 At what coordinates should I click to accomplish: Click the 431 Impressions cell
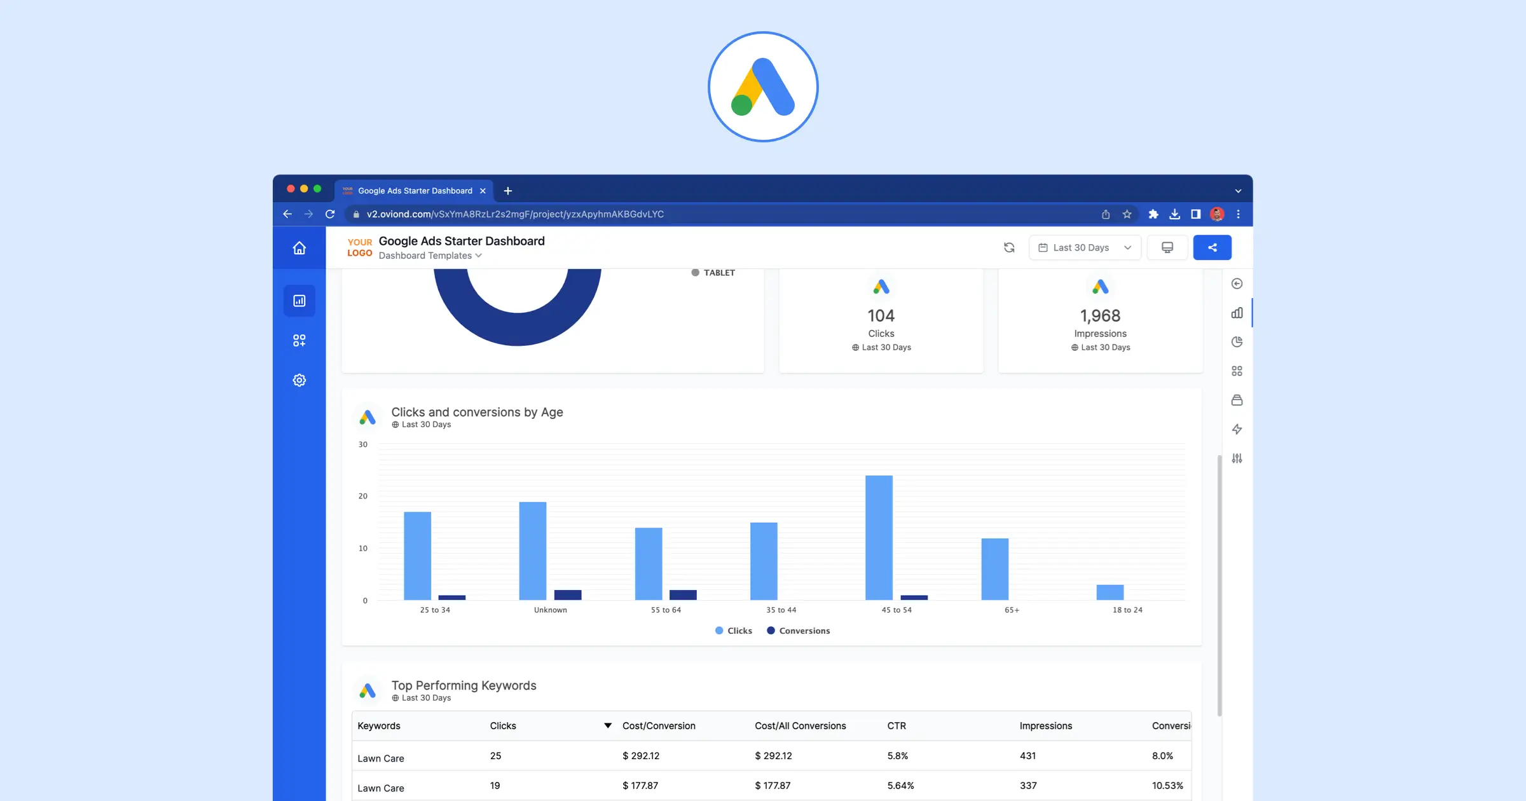[x=1028, y=756]
